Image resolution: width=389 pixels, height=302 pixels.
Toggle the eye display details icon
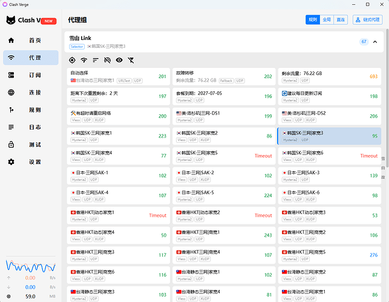119,60
